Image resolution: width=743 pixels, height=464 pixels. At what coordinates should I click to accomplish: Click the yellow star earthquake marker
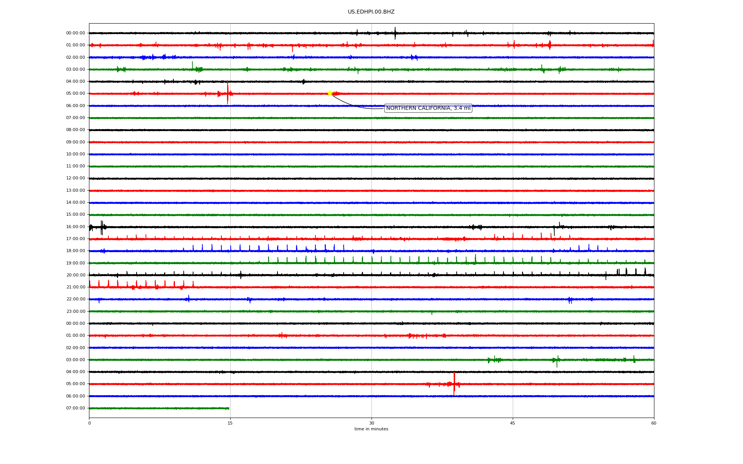pyautogui.click(x=330, y=93)
